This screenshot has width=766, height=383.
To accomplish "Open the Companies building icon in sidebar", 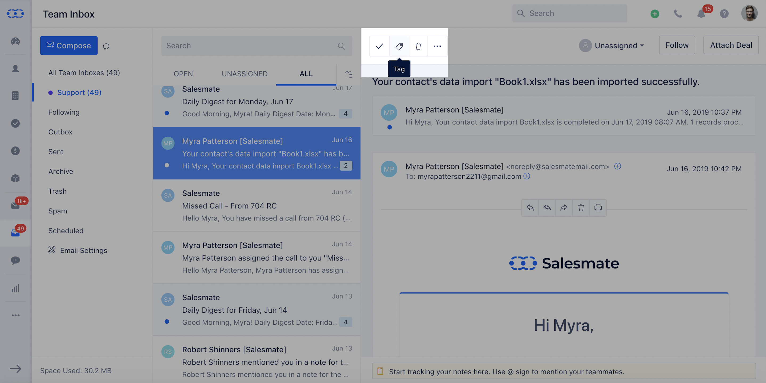I will 15,96.
